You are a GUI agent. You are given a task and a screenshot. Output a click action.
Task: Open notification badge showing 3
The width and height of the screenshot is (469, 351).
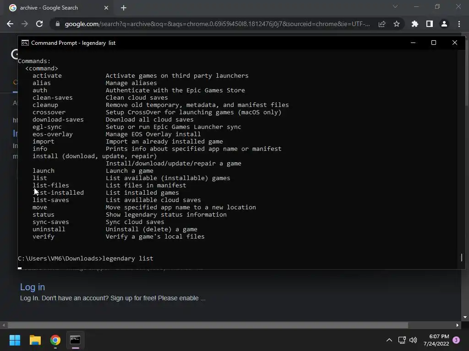click(x=456, y=340)
